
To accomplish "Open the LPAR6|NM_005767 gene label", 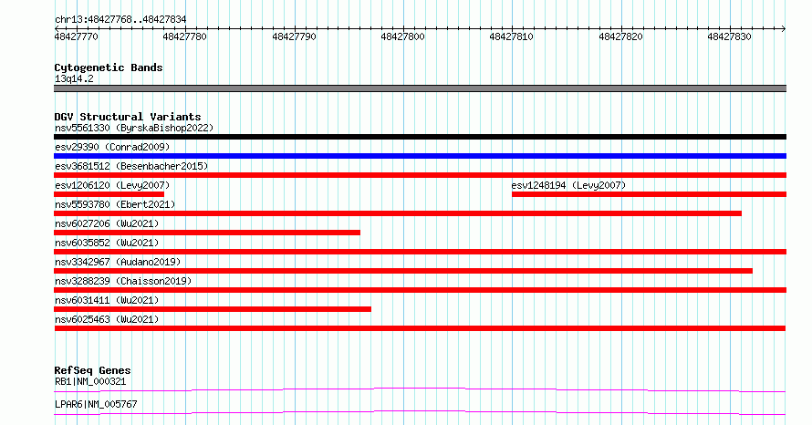I will point(96,404).
